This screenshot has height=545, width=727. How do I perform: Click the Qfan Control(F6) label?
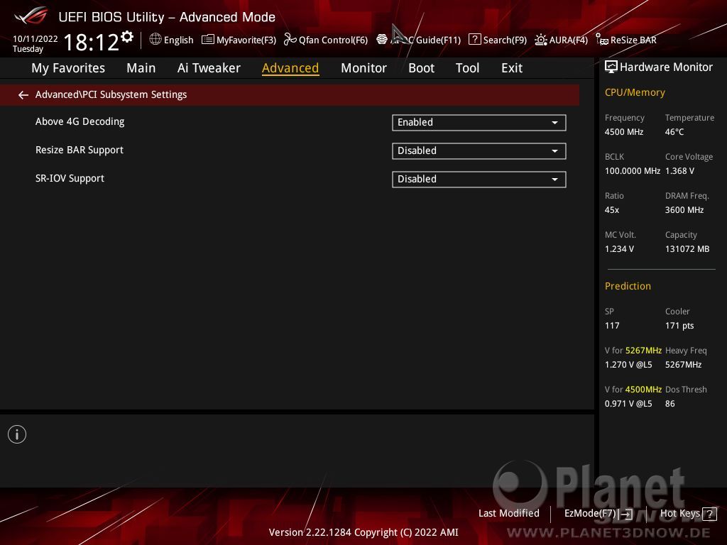(x=333, y=40)
